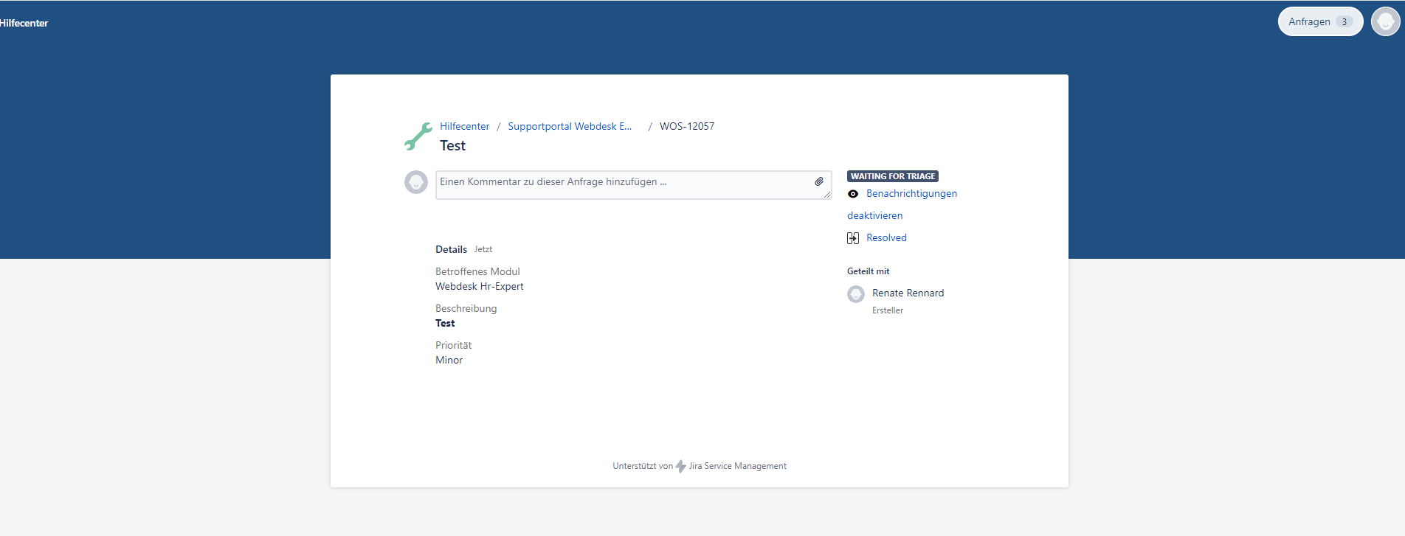
Task: Click the paperclip attachment icon
Action: 818,181
